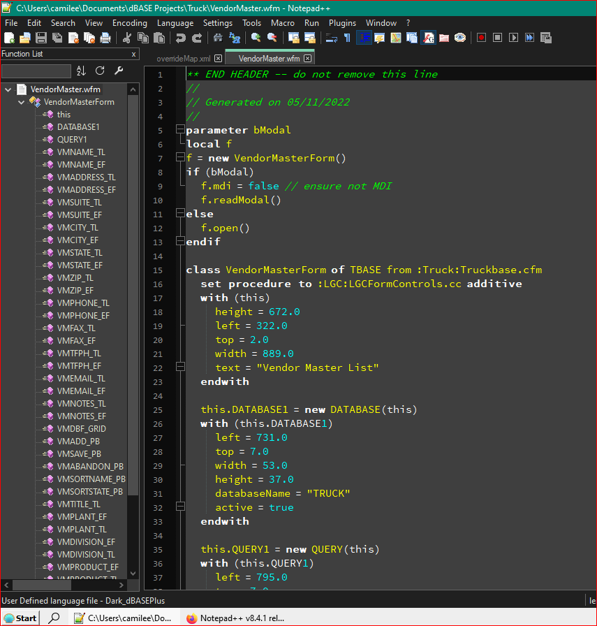Click the Print toolbar icon
The height and width of the screenshot is (626, 597).
point(105,37)
